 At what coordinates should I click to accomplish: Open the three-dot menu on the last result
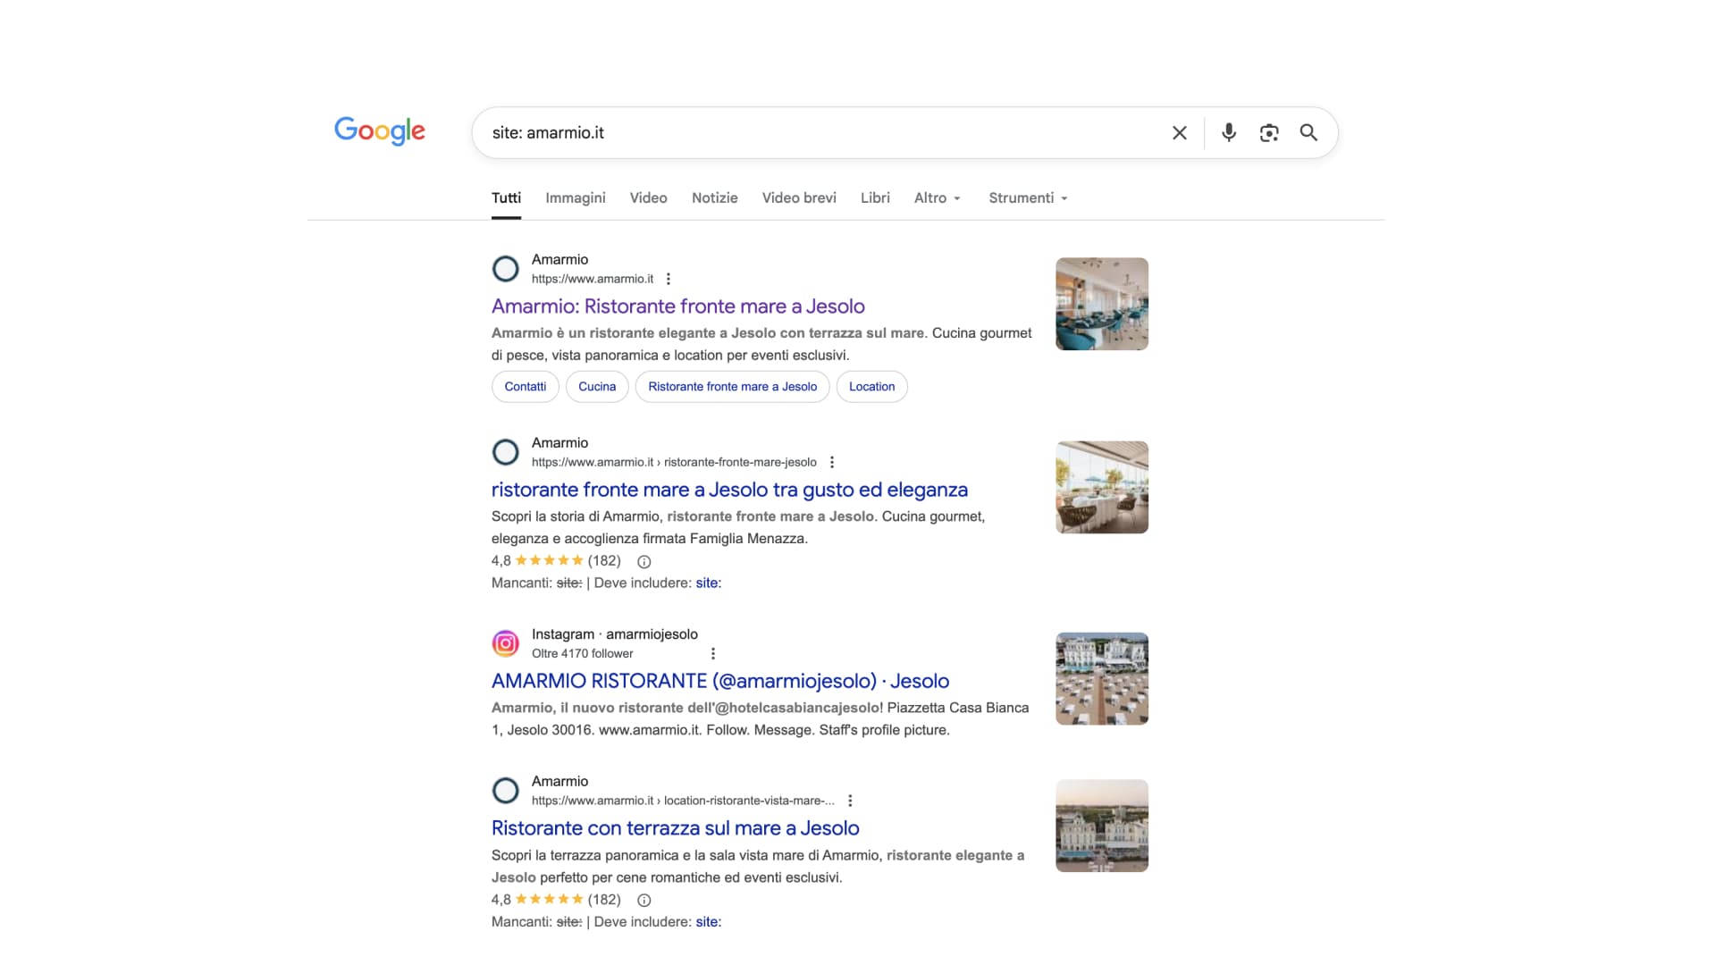click(850, 801)
